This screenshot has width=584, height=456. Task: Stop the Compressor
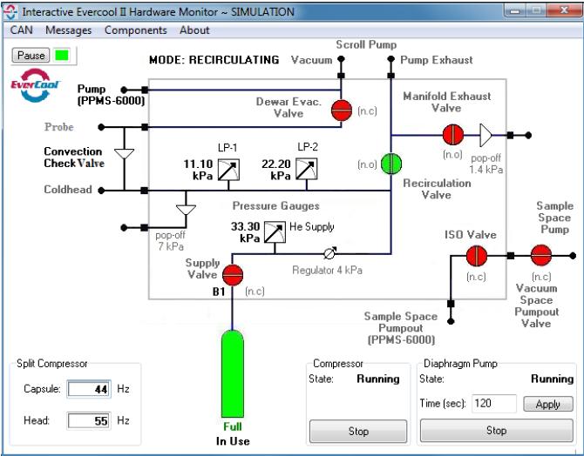tap(358, 431)
